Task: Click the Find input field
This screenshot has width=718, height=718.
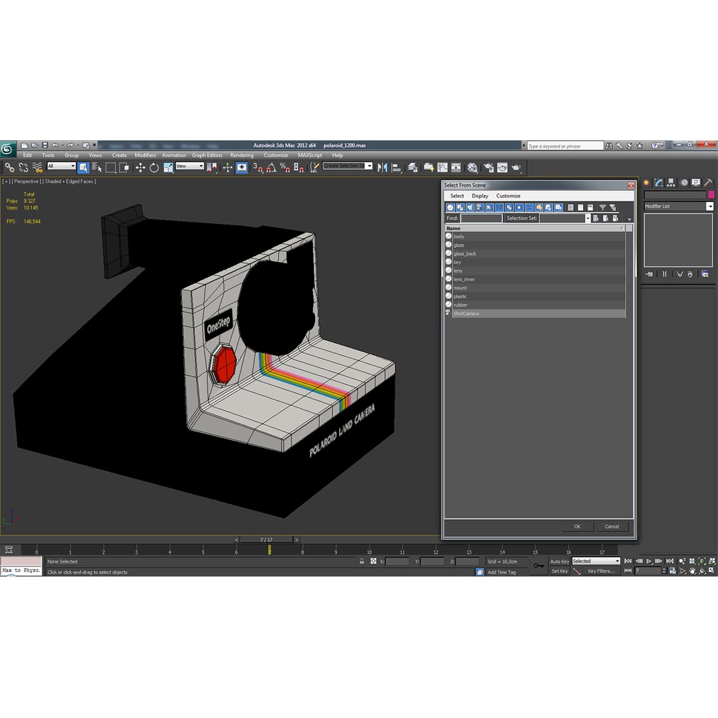Action: pyautogui.click(x=481, y=219)
